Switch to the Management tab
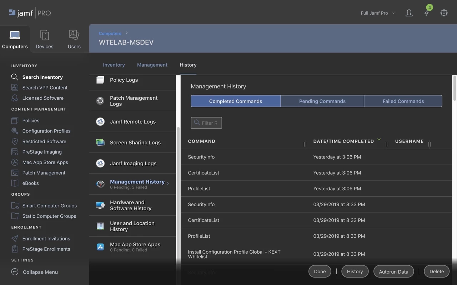 point(152,65)
